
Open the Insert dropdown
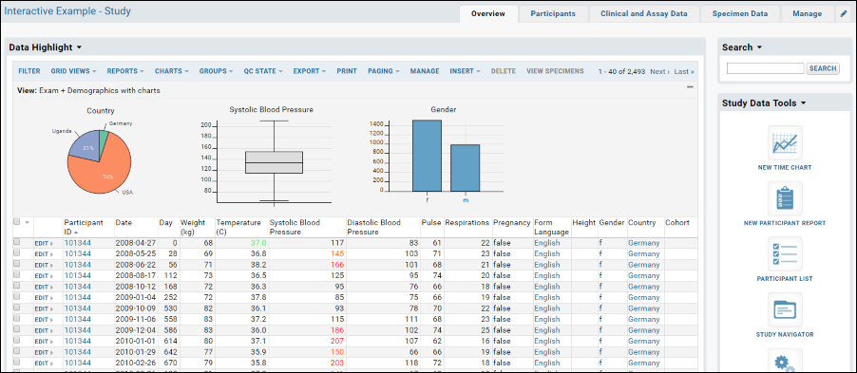[x=466, y=71]
